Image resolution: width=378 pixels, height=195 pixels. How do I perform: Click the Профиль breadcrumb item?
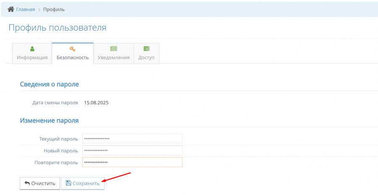54,9
